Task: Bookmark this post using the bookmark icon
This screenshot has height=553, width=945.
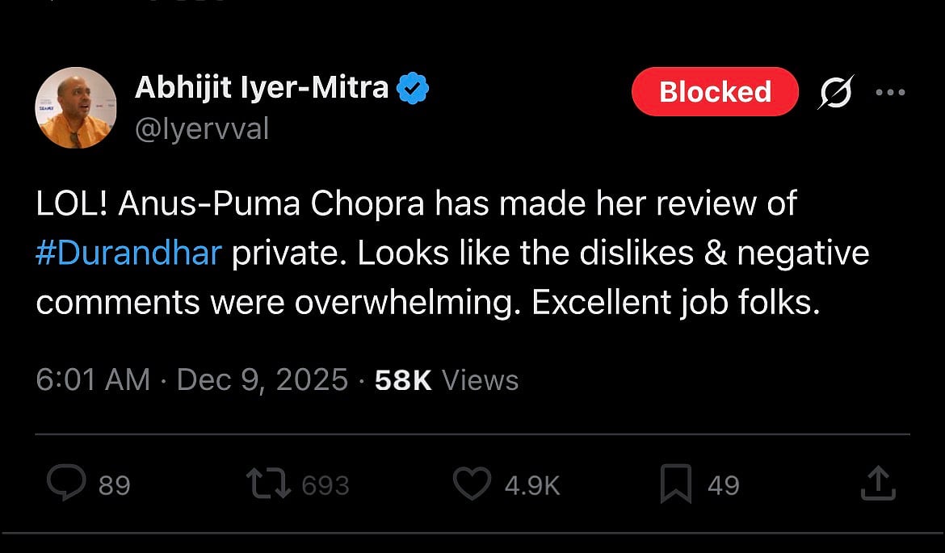Action: click(675, 484)
